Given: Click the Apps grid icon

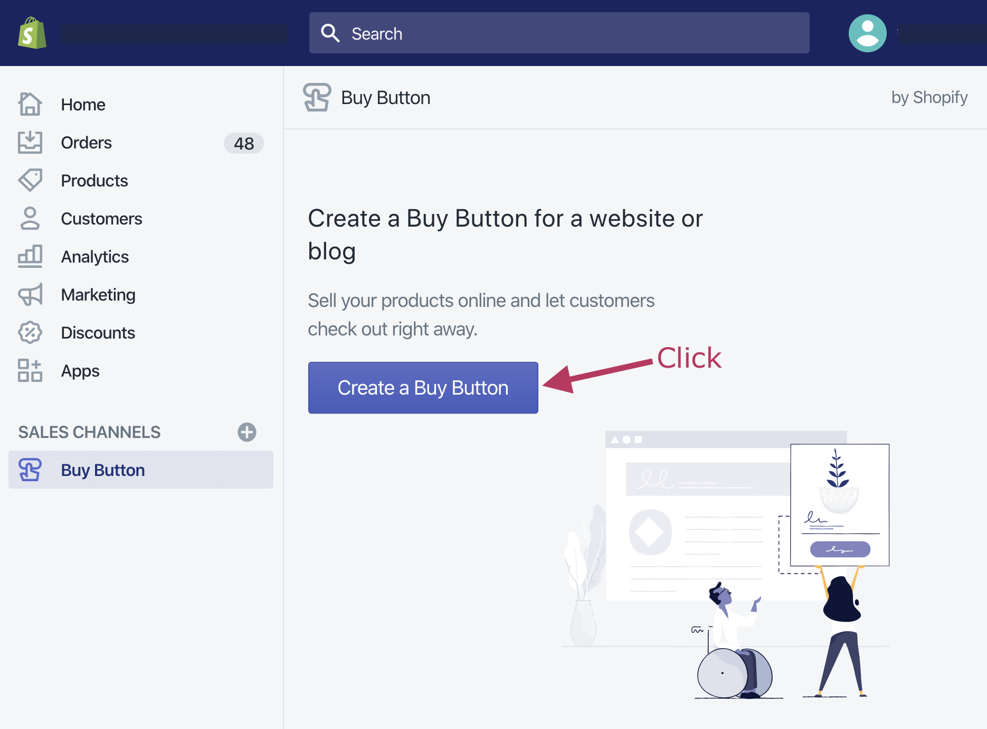Looking at the screenshot, I should tap(30, 370).
